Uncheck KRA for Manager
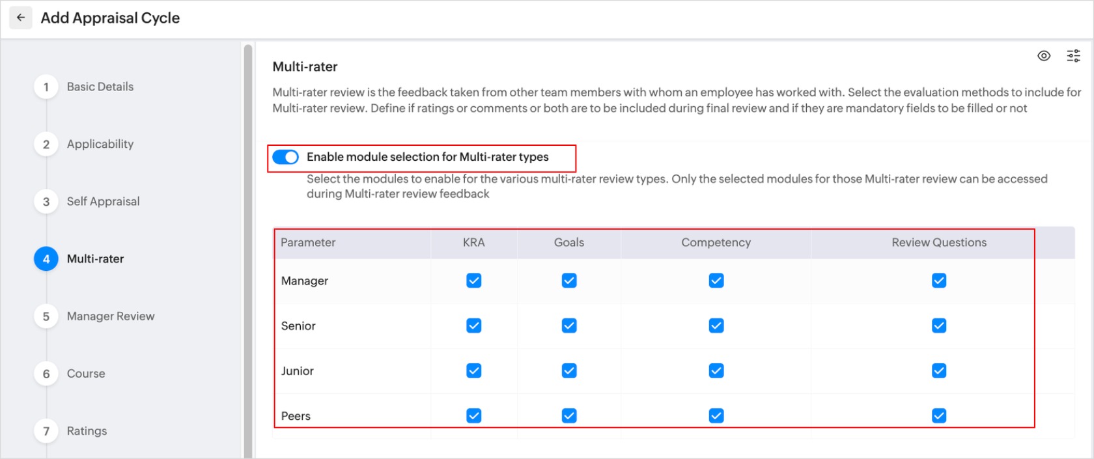 tap(474, 281)
